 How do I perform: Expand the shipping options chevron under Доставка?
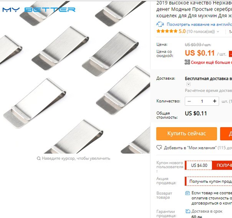(x=188, y=84)
